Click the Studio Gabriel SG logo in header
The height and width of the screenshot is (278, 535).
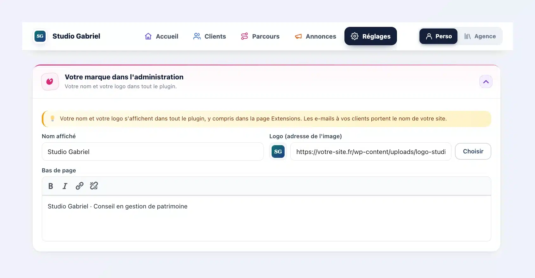coord(40,36)
